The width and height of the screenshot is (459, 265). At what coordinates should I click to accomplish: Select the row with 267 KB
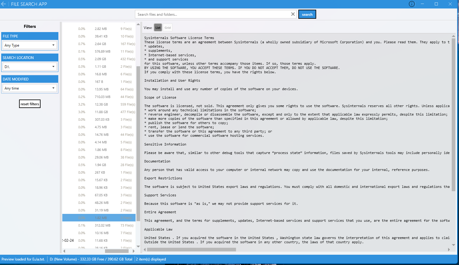pos(99,172)
